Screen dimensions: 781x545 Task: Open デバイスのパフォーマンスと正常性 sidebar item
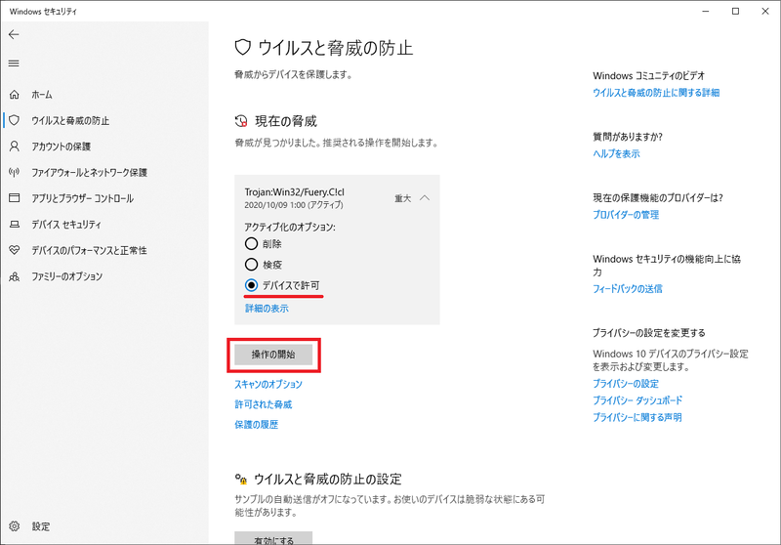(105, 250)
